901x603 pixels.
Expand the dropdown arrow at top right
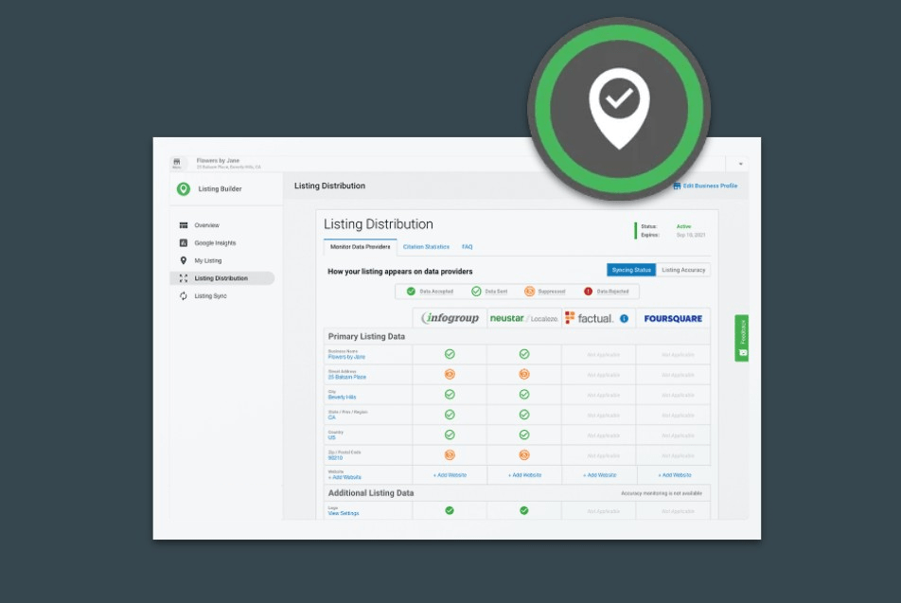click(740, 162)
